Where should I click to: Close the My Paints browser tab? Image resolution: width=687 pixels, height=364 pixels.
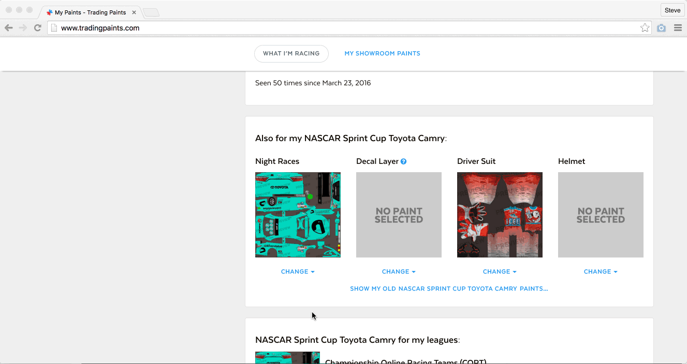tap(134, 12)
